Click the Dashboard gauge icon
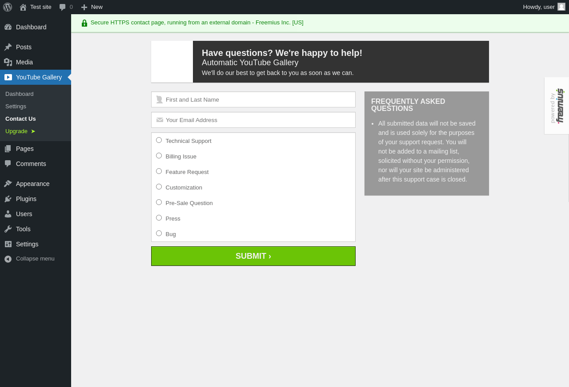Viewport: 569px width, 387px height. coord(8,27)
